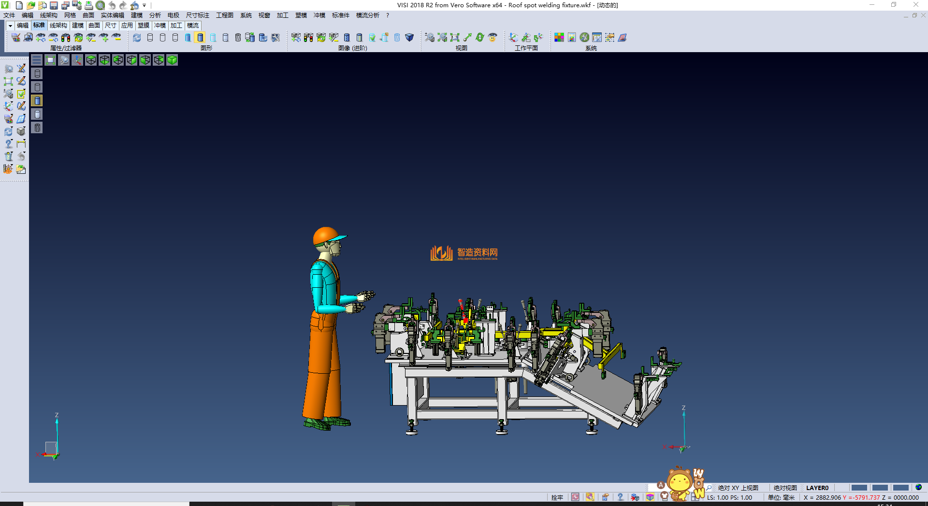The image size is (928, 506).
Task: Open the quick access toolbar customize arrow
Action: tap(145, 5)
